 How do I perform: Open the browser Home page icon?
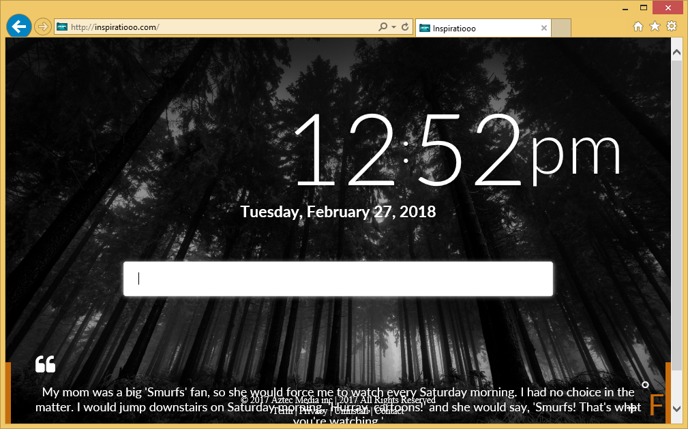click(x=638, y=27)
